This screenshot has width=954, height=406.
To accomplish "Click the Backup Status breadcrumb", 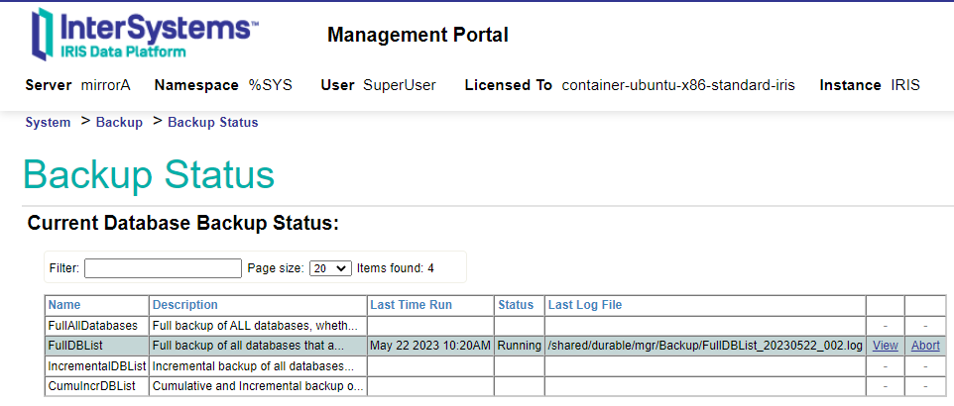I will [x=212, y=123].
